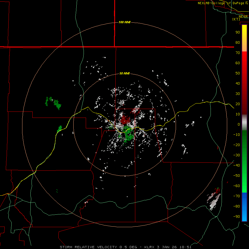Pick the blue bottom segment of color bar
The width and height of the screenshot is (249, 249).
[x=244, y=207]
